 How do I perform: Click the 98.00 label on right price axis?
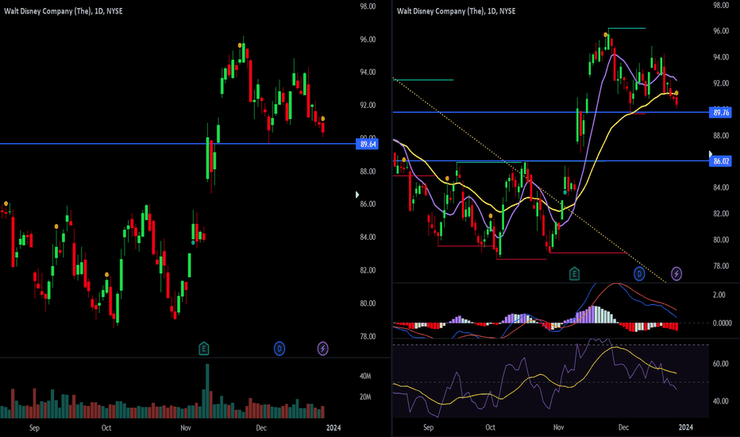pyautogui.click(x=721, y=6)
